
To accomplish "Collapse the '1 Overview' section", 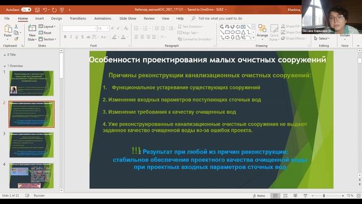I will coord(5,66).
